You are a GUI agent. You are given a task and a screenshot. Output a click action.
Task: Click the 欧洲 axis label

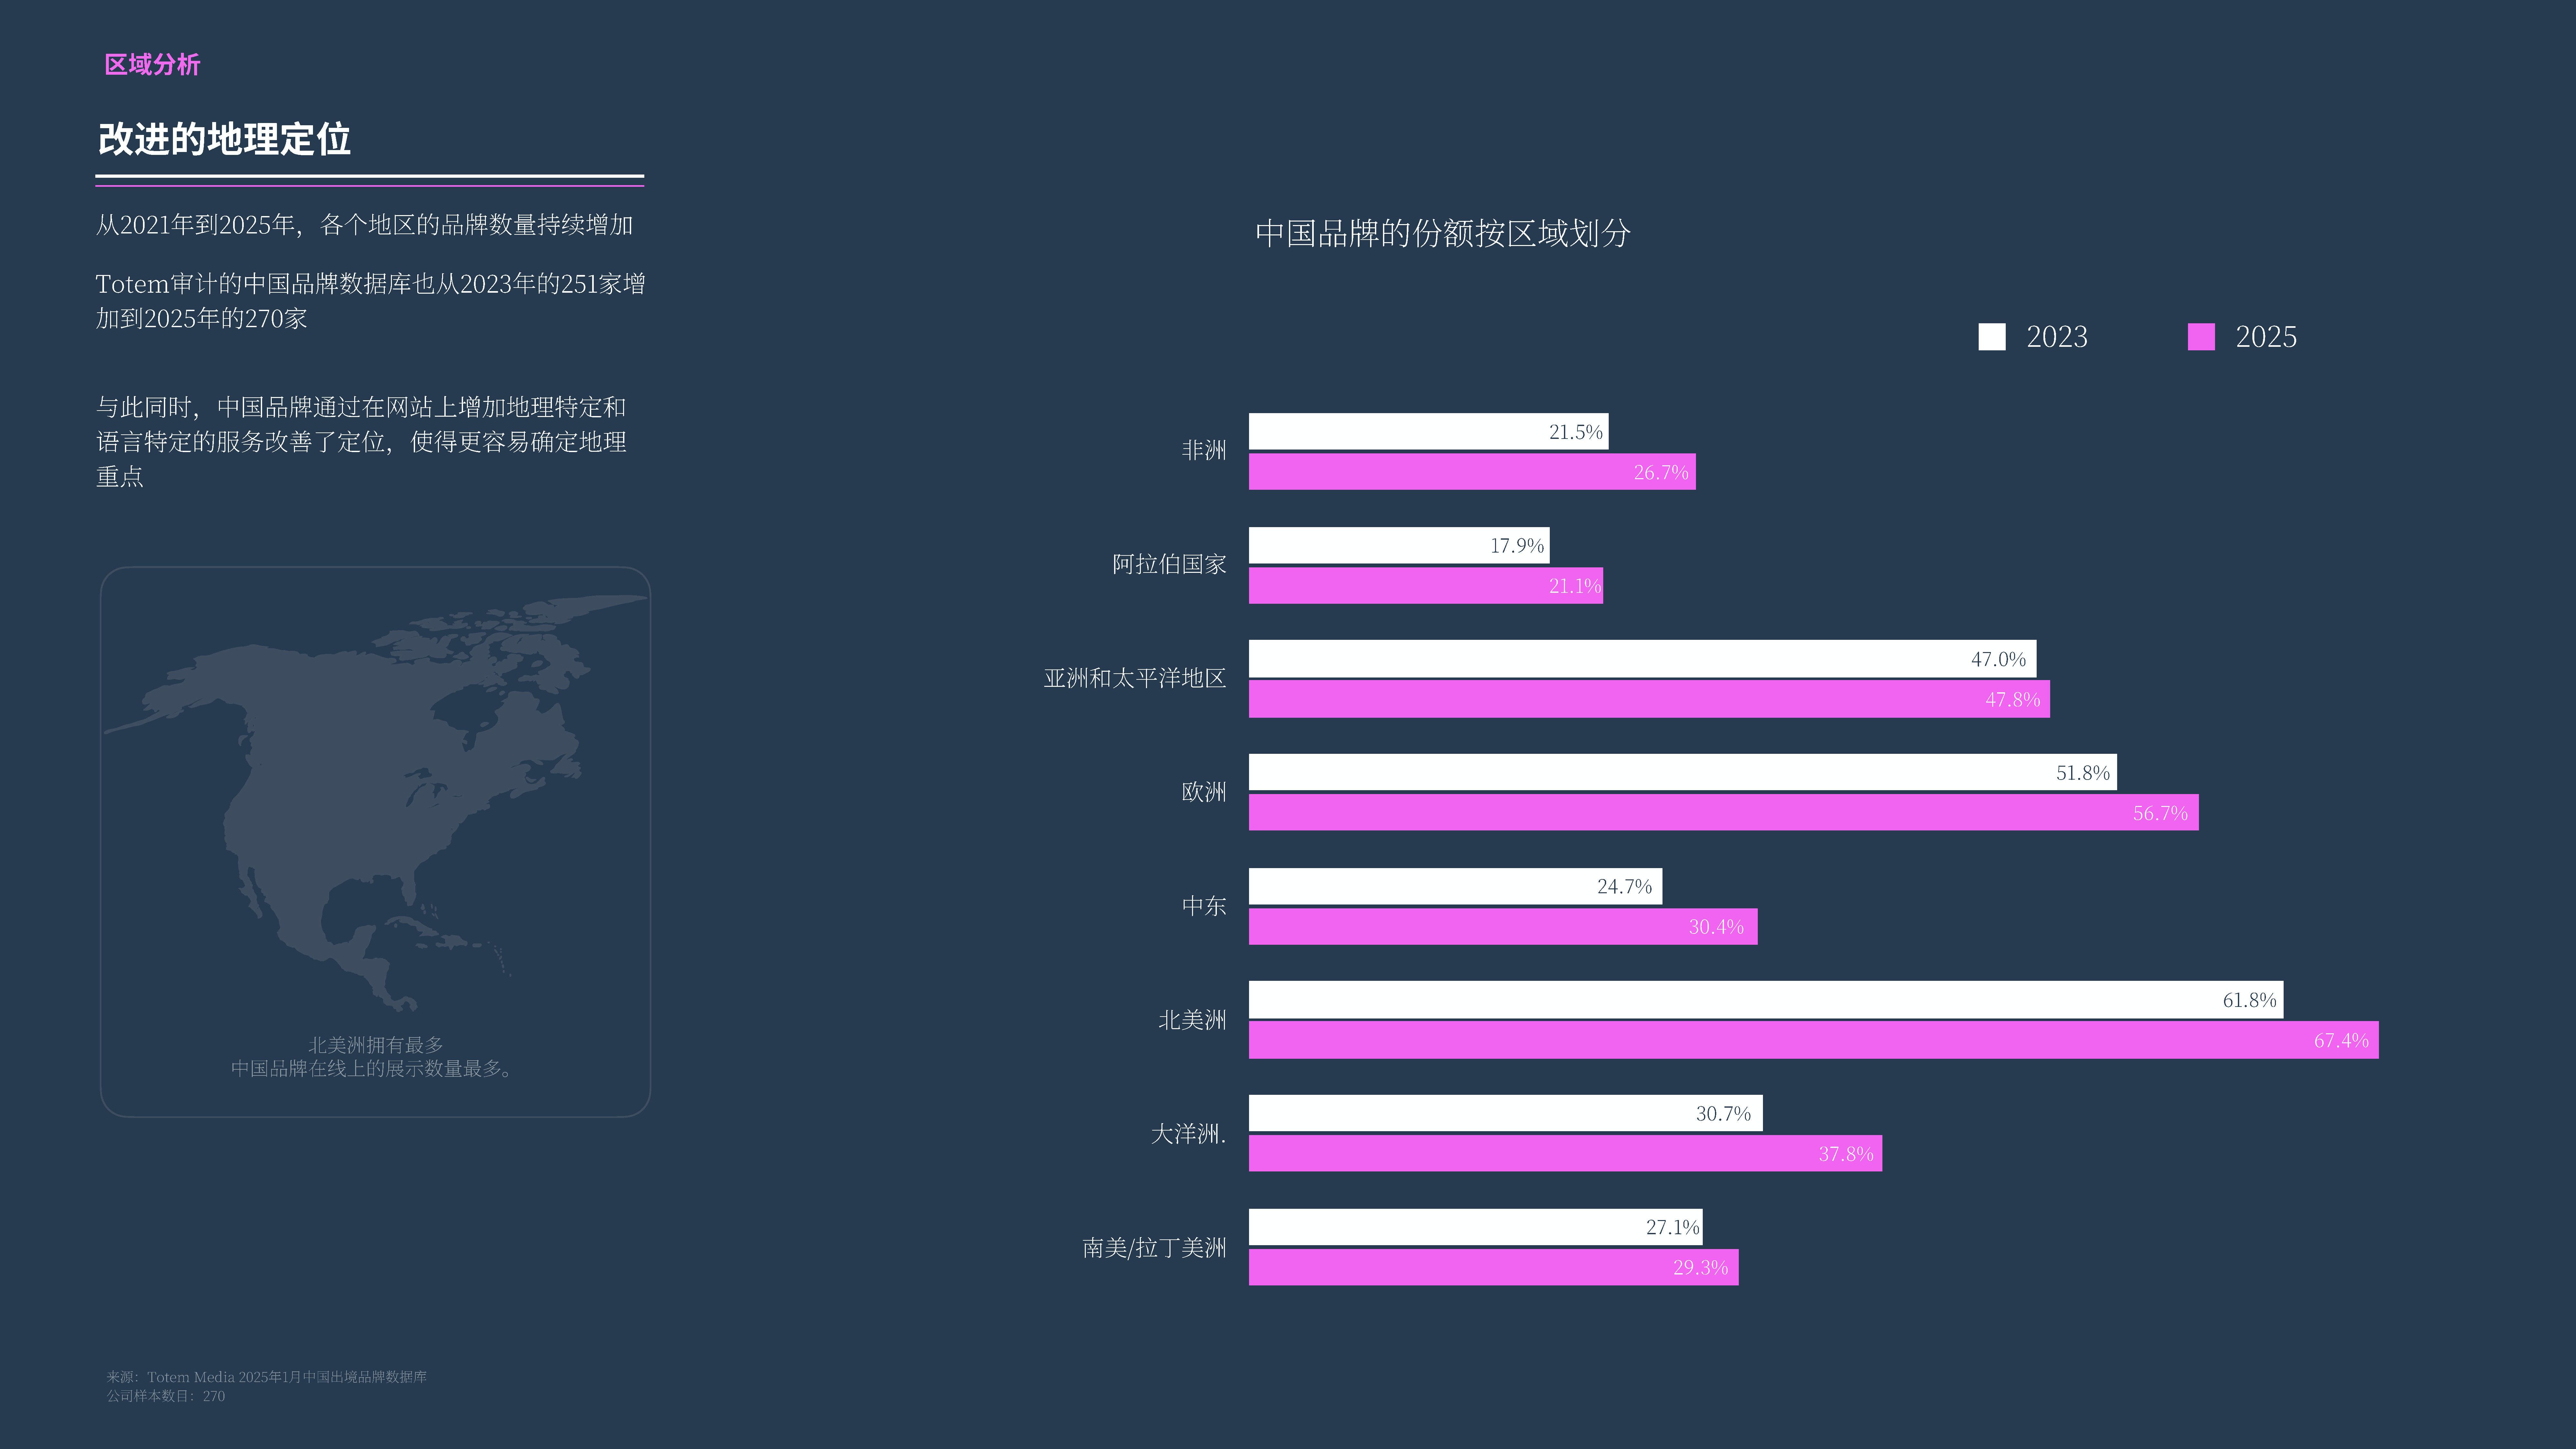[1204, 792]
